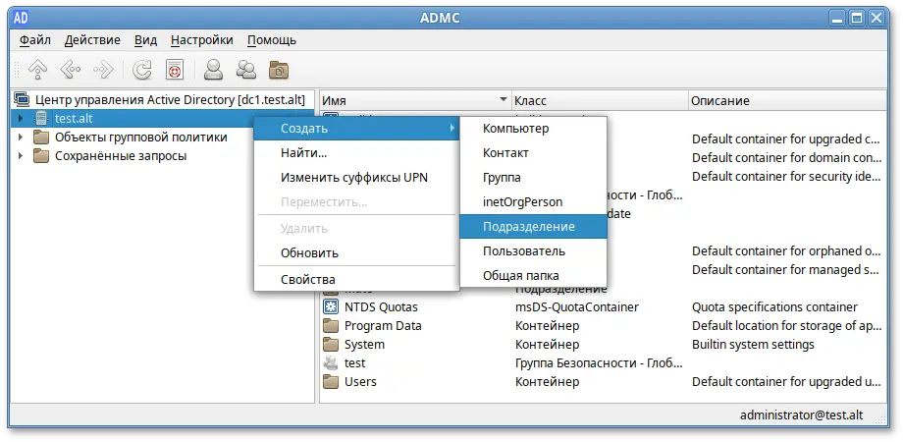Sort by the Имя column header
This screenshot has height=442, width=903.
click(x=415, y=100)
